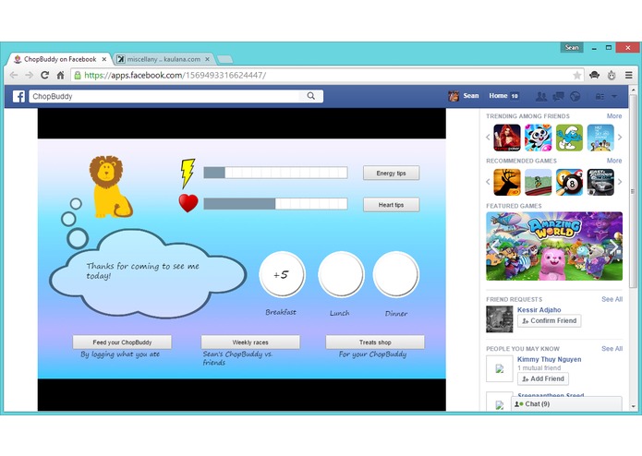Reload the page with refresh icon

[x=44, y=76]
